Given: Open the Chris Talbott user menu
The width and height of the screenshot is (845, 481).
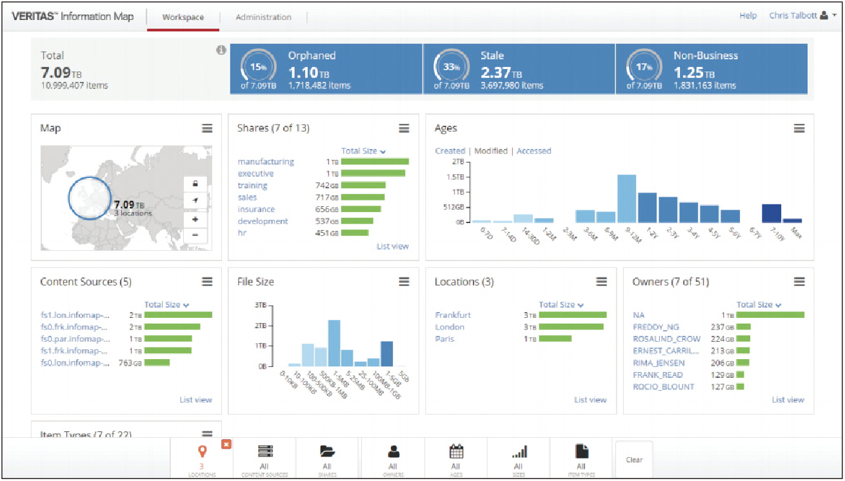Looking at the screenshot, I should (802, 16).
